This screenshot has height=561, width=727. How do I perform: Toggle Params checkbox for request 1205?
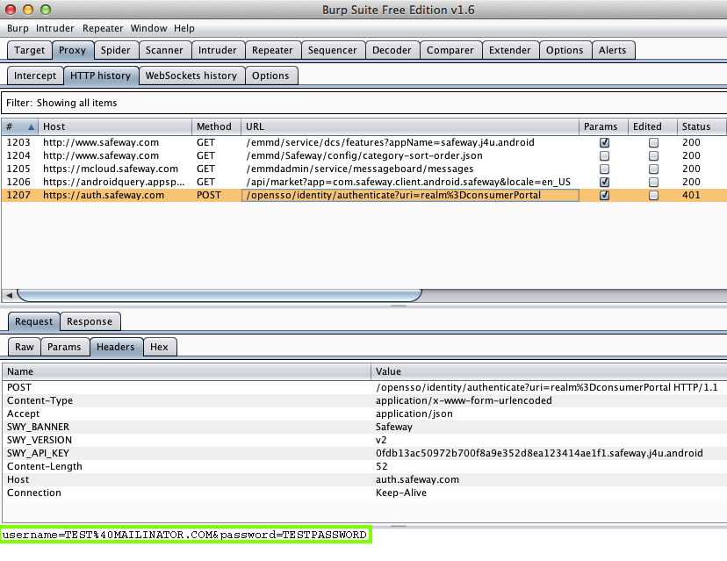point(604,169)
